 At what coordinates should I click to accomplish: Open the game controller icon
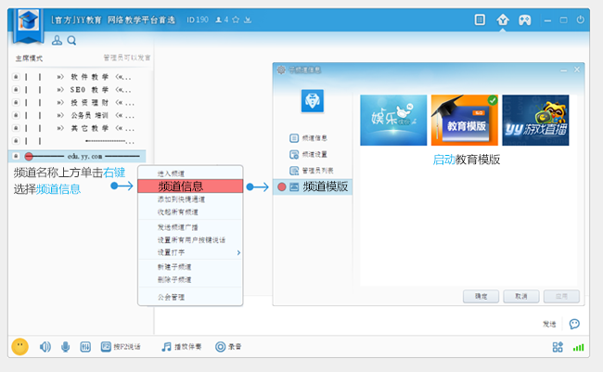pyautogui.click(x=524, y=19)
